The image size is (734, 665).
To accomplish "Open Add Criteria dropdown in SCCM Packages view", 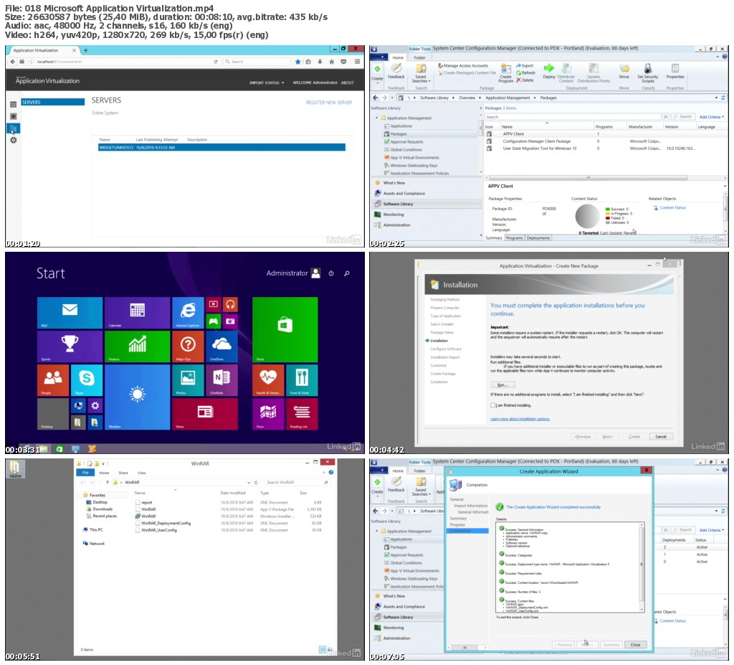I will [712, 117].
